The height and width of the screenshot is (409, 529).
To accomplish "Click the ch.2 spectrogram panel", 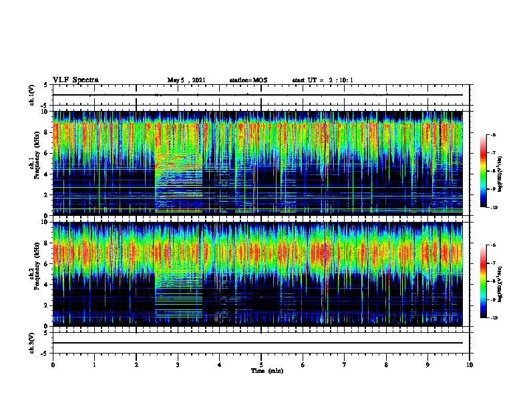I will [258, 273].
